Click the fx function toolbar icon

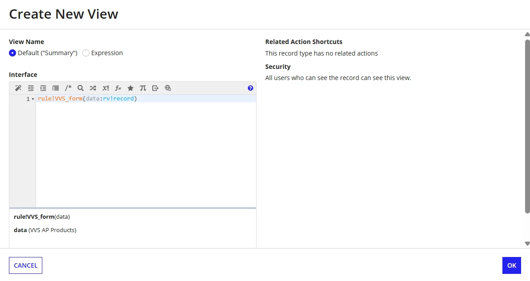click(118, 88)
